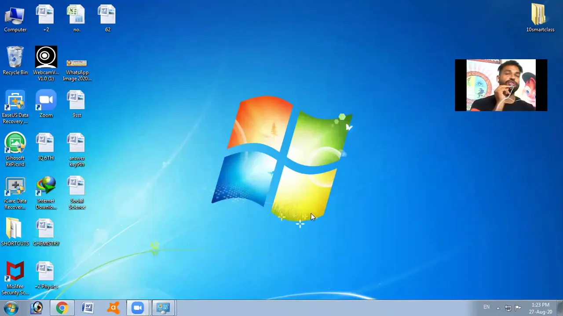Select the WhatsApp Image 2020 file
The image size is (563, 316).
coord(77,69)
